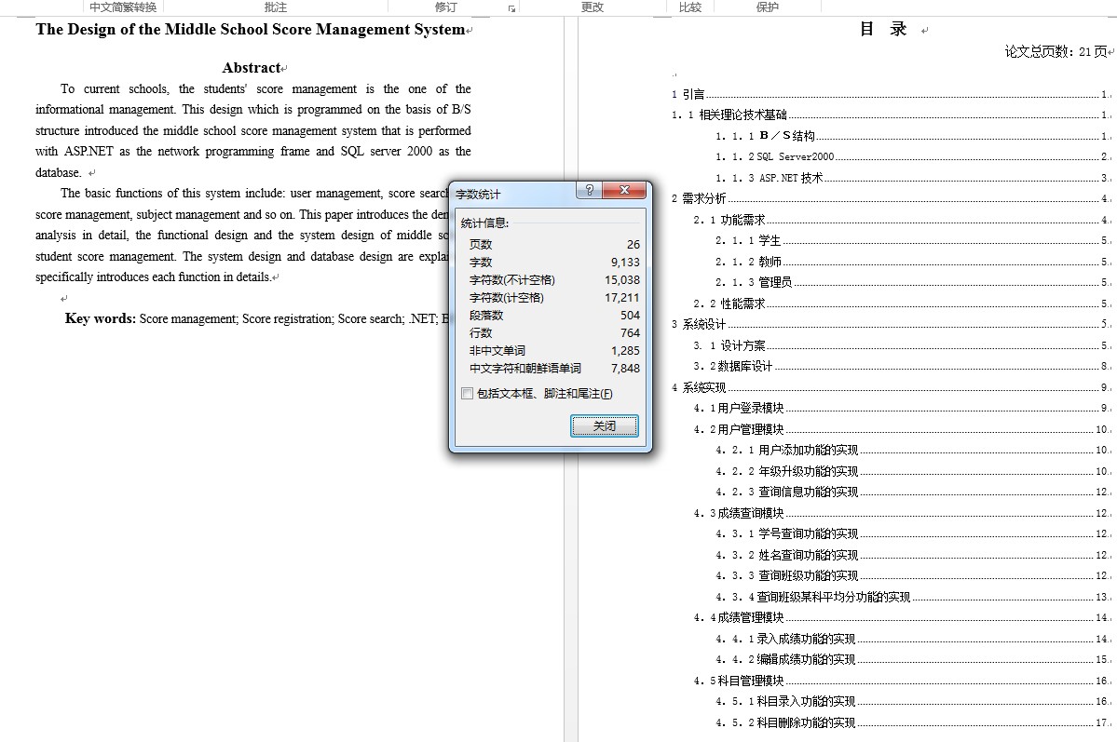Click the document title The Design of the Middle School
The width and height of the screenshot is (1117, 742).
coord(250,29)
